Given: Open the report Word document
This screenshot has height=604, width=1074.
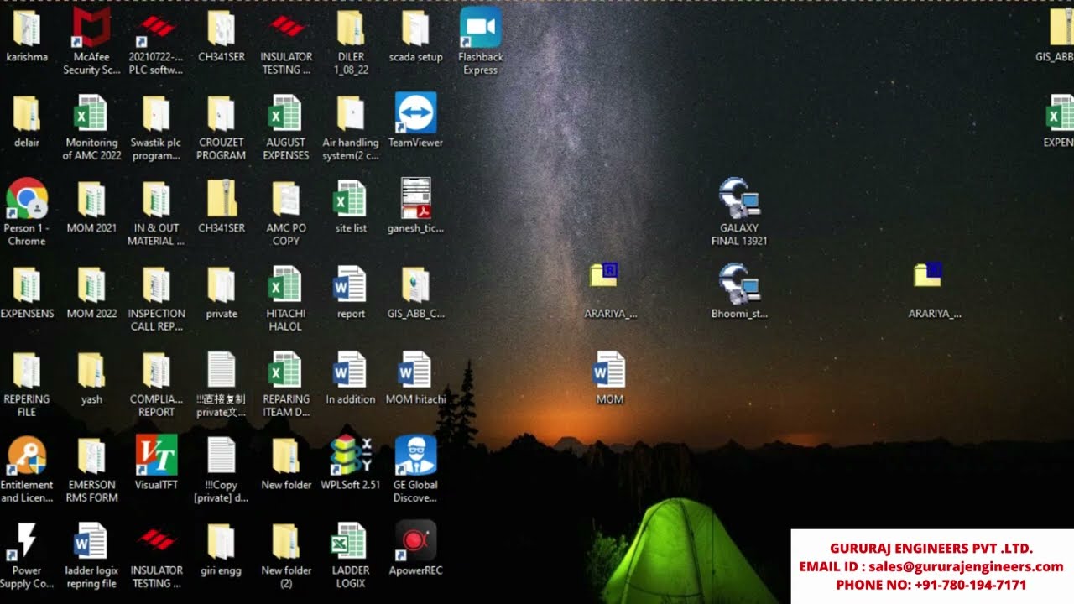Looking at the screenshot, I should click(x=351, y=292).
